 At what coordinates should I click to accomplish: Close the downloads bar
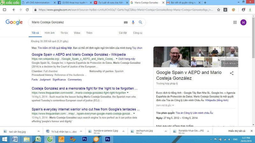coord(251,131)
